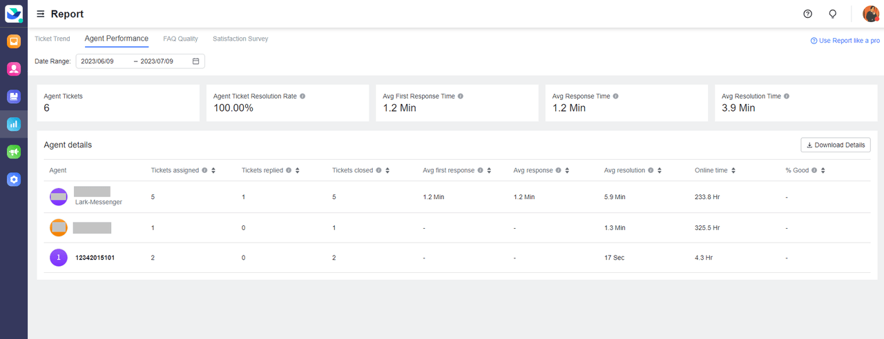The width and height of the screenshot is (884, 339).
Task: Click the Date Range start date field
Action: [104, 61]
